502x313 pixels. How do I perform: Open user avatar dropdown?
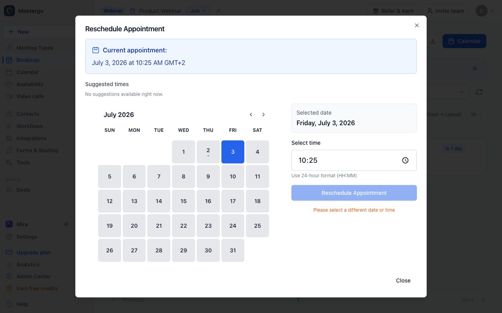(485, 11)
